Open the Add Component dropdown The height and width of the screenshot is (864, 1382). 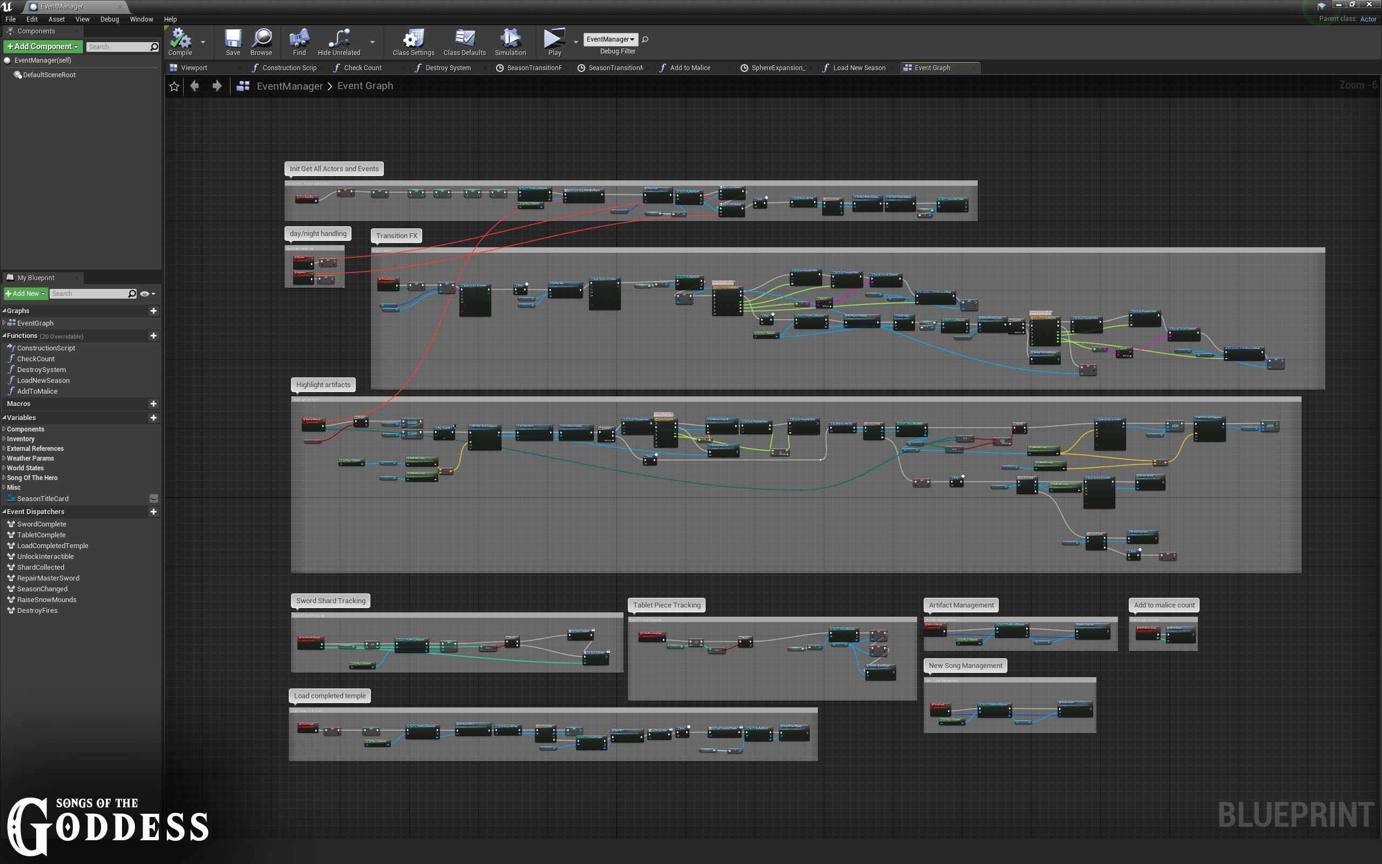pos(43,46)
